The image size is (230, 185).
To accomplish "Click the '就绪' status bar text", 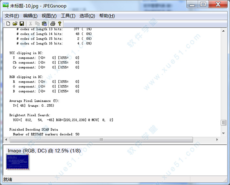I will point(8,179).
